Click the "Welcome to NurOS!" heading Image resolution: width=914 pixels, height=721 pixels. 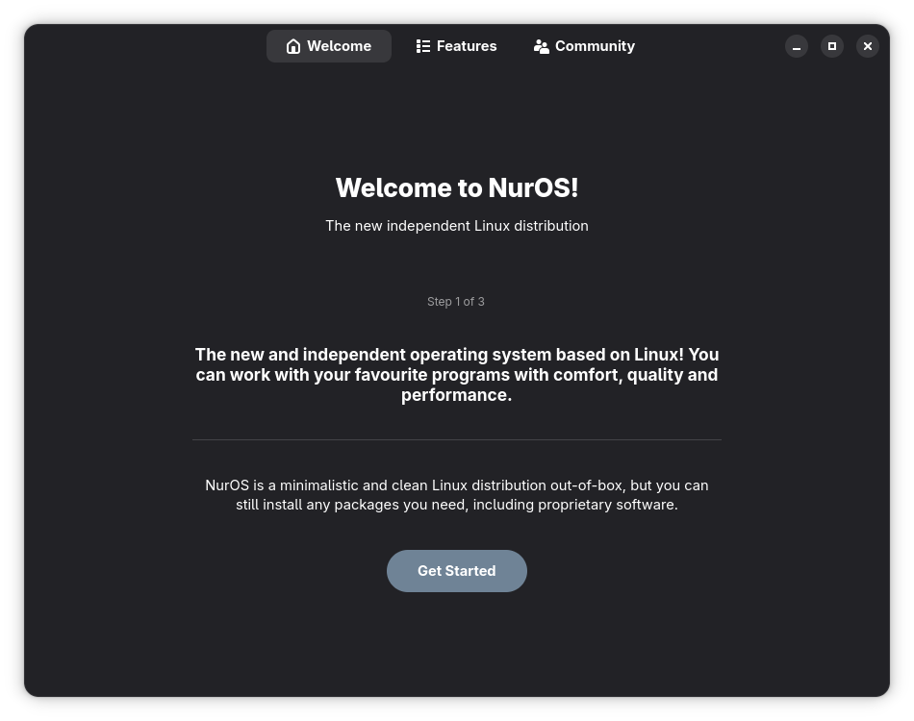click(457, 187)
